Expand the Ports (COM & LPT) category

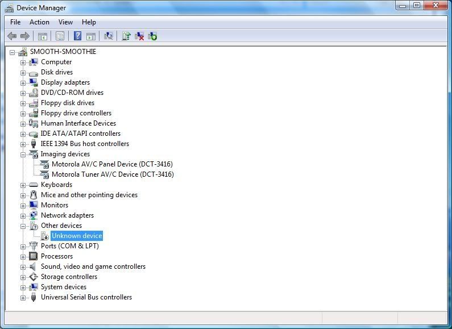tap(23, 247)
